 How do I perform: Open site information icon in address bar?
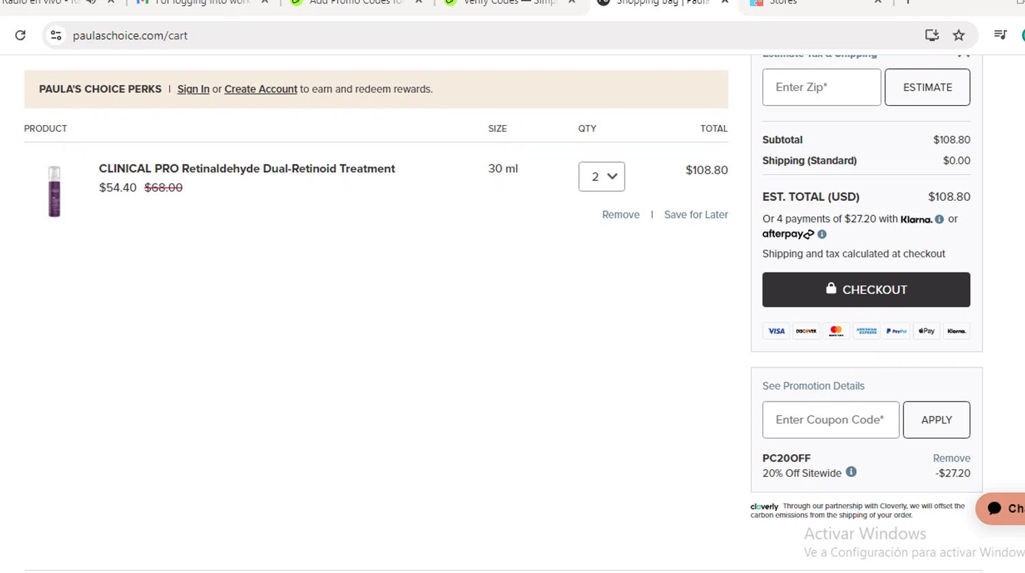pos(56,36)
